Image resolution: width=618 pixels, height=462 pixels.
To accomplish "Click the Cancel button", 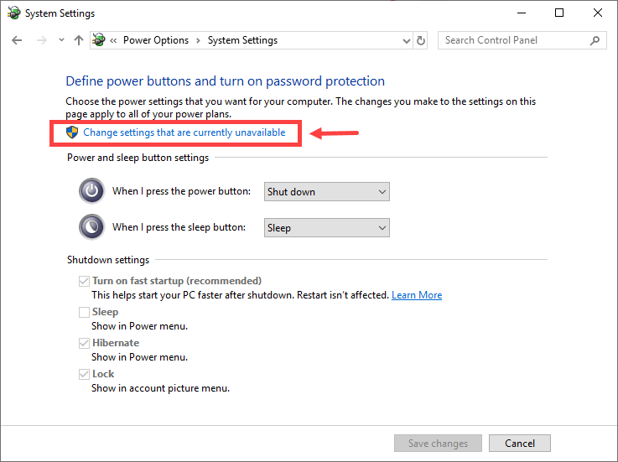I will click(x=519, y=443).
